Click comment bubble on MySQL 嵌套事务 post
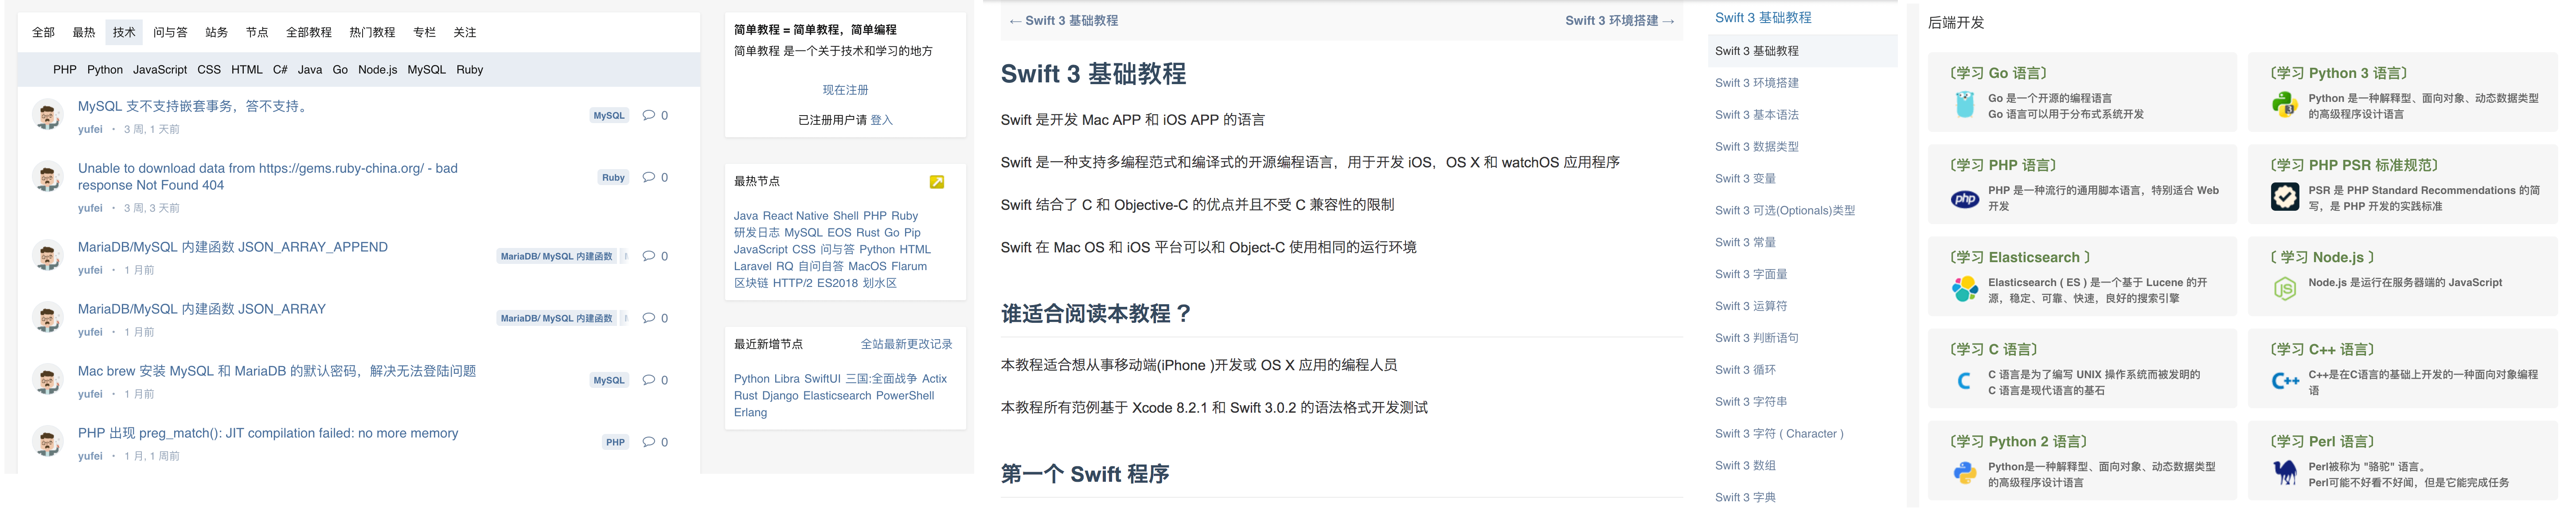 (x=648, y=115)
